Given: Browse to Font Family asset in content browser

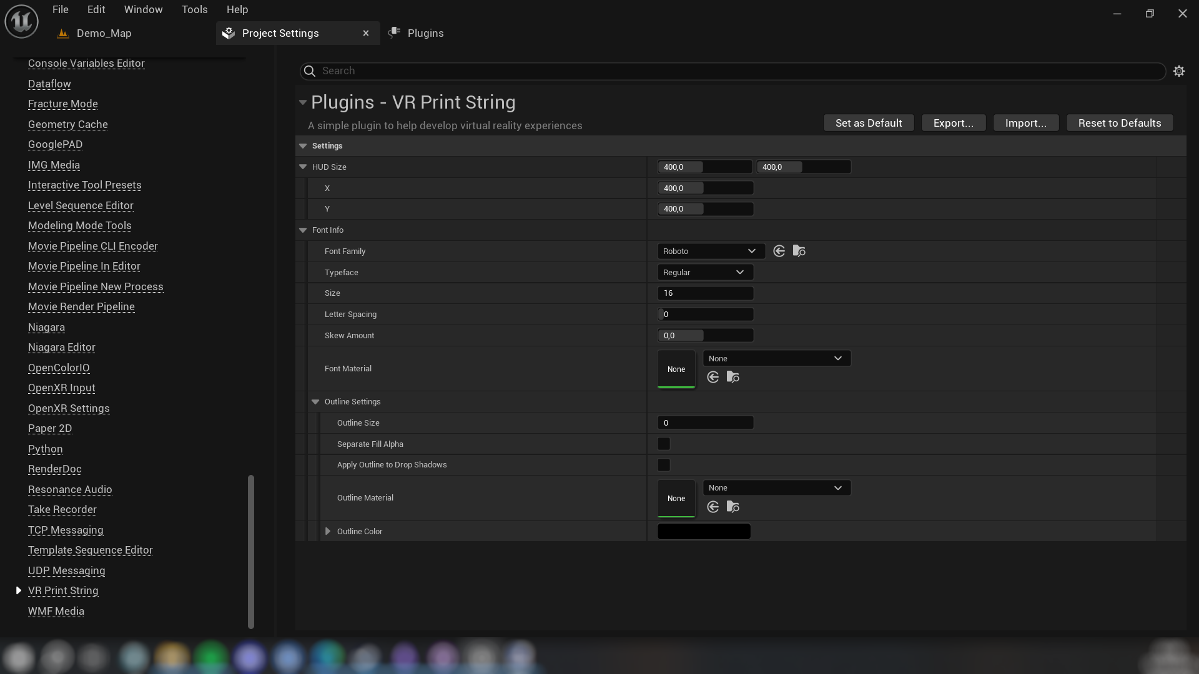Looking at the screenshot, I should coord(799,251).
